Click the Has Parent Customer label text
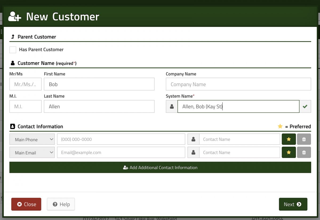Viewport: 320px width, 220px height. coord(41,50)
